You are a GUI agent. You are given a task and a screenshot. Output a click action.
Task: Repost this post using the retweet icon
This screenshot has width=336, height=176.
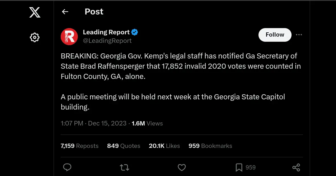pos(124,167)
